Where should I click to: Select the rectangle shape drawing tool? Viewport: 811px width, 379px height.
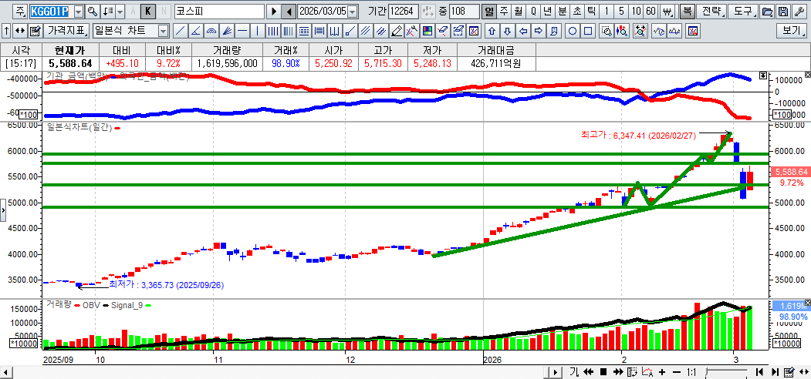coord(589,31)
